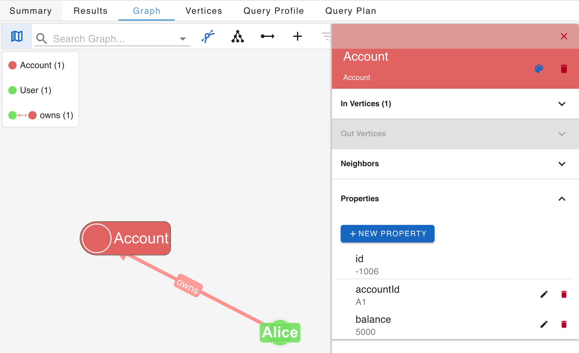Viewport: 579px width, 353px height.
Task: Switch to the Query Profile tab
Action: click(x=274, y=10)
